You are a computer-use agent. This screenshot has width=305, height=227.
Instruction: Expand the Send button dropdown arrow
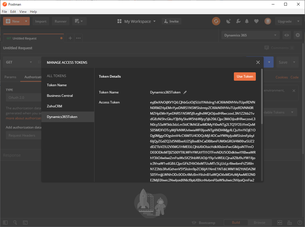(269, 62)
